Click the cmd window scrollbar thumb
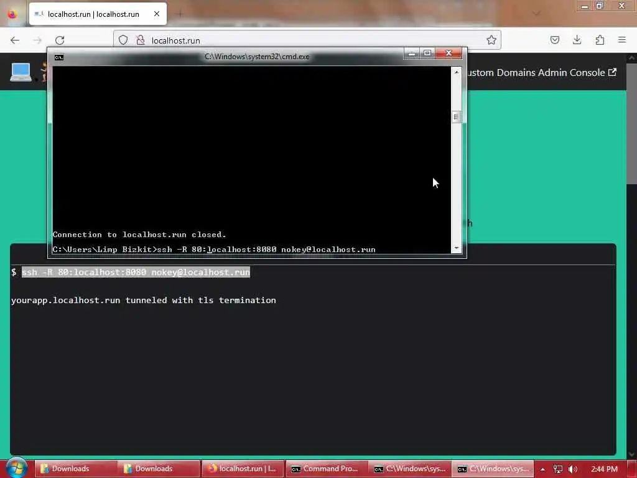Viewport: 637px width, 478px height. pos(456,117)
